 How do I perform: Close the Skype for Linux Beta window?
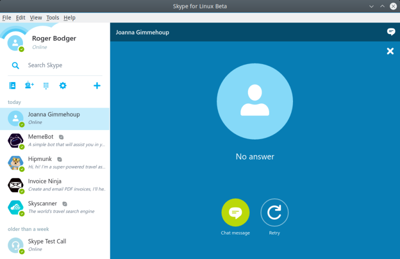pyautogui.click(x=393, y=6)
